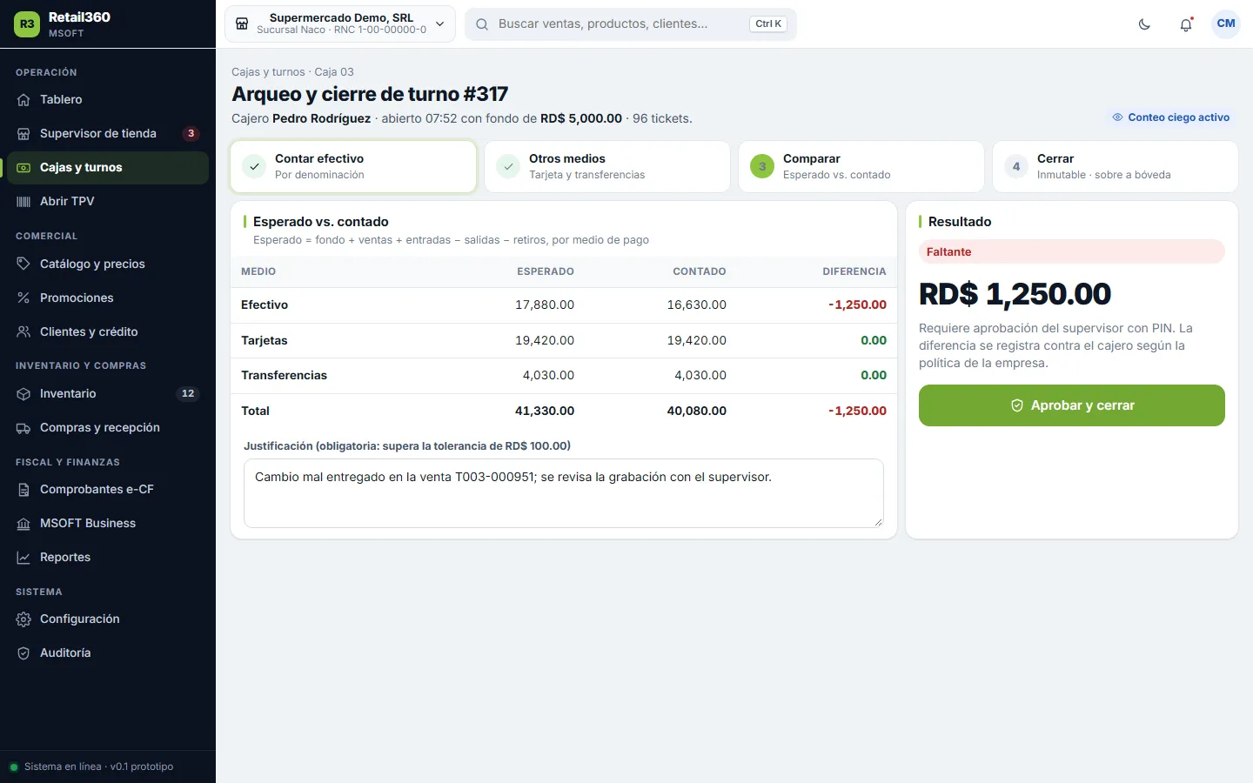Click the checkmark circle on Otros medios step
1253x783 pixels.
[x=508, y=166]
